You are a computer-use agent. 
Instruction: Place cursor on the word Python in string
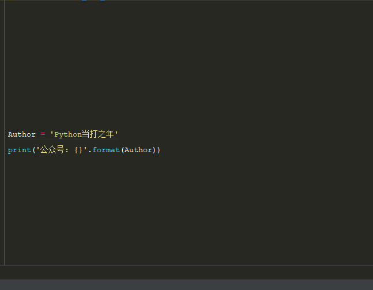coord(68,135)
